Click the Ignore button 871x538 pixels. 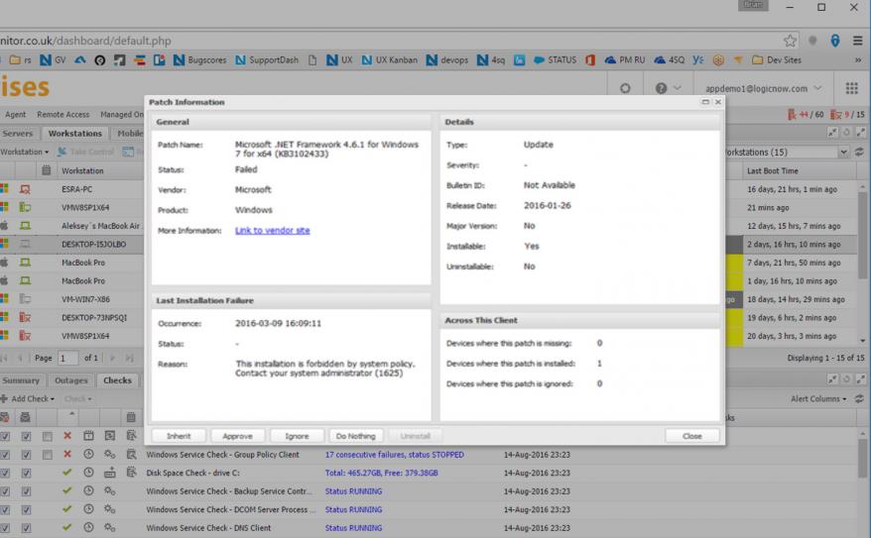(297, 436)
